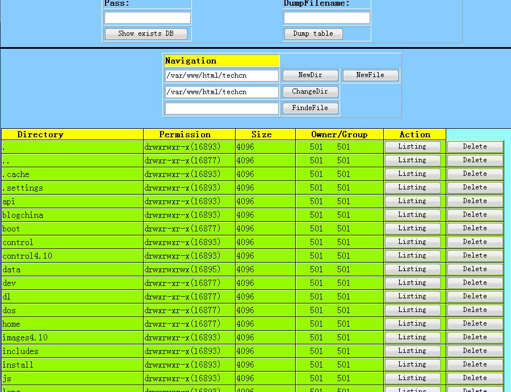Open Listing for the js directory
The height and width of the screenshot is (392, 511).
click(x=412, y=378)
